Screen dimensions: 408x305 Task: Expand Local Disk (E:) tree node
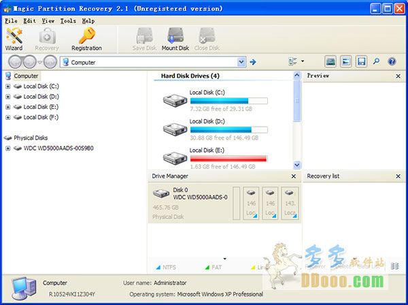[7, 107]
